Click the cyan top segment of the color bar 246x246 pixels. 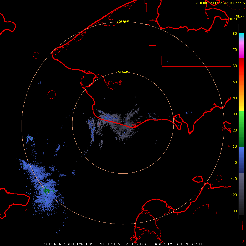(241, 36)
